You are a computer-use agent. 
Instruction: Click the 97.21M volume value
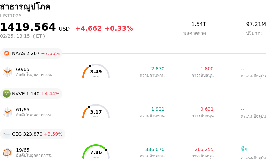tap(256, 24)
